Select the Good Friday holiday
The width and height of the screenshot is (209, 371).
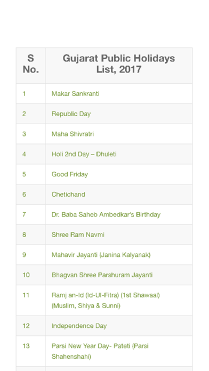(x=70, y=174)
